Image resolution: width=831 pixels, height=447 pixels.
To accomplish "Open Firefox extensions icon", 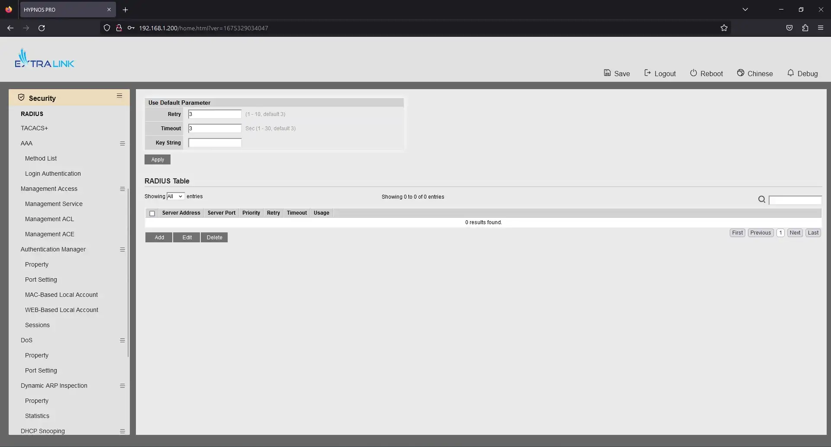I will pyautogui.click(x=805, y=28).
